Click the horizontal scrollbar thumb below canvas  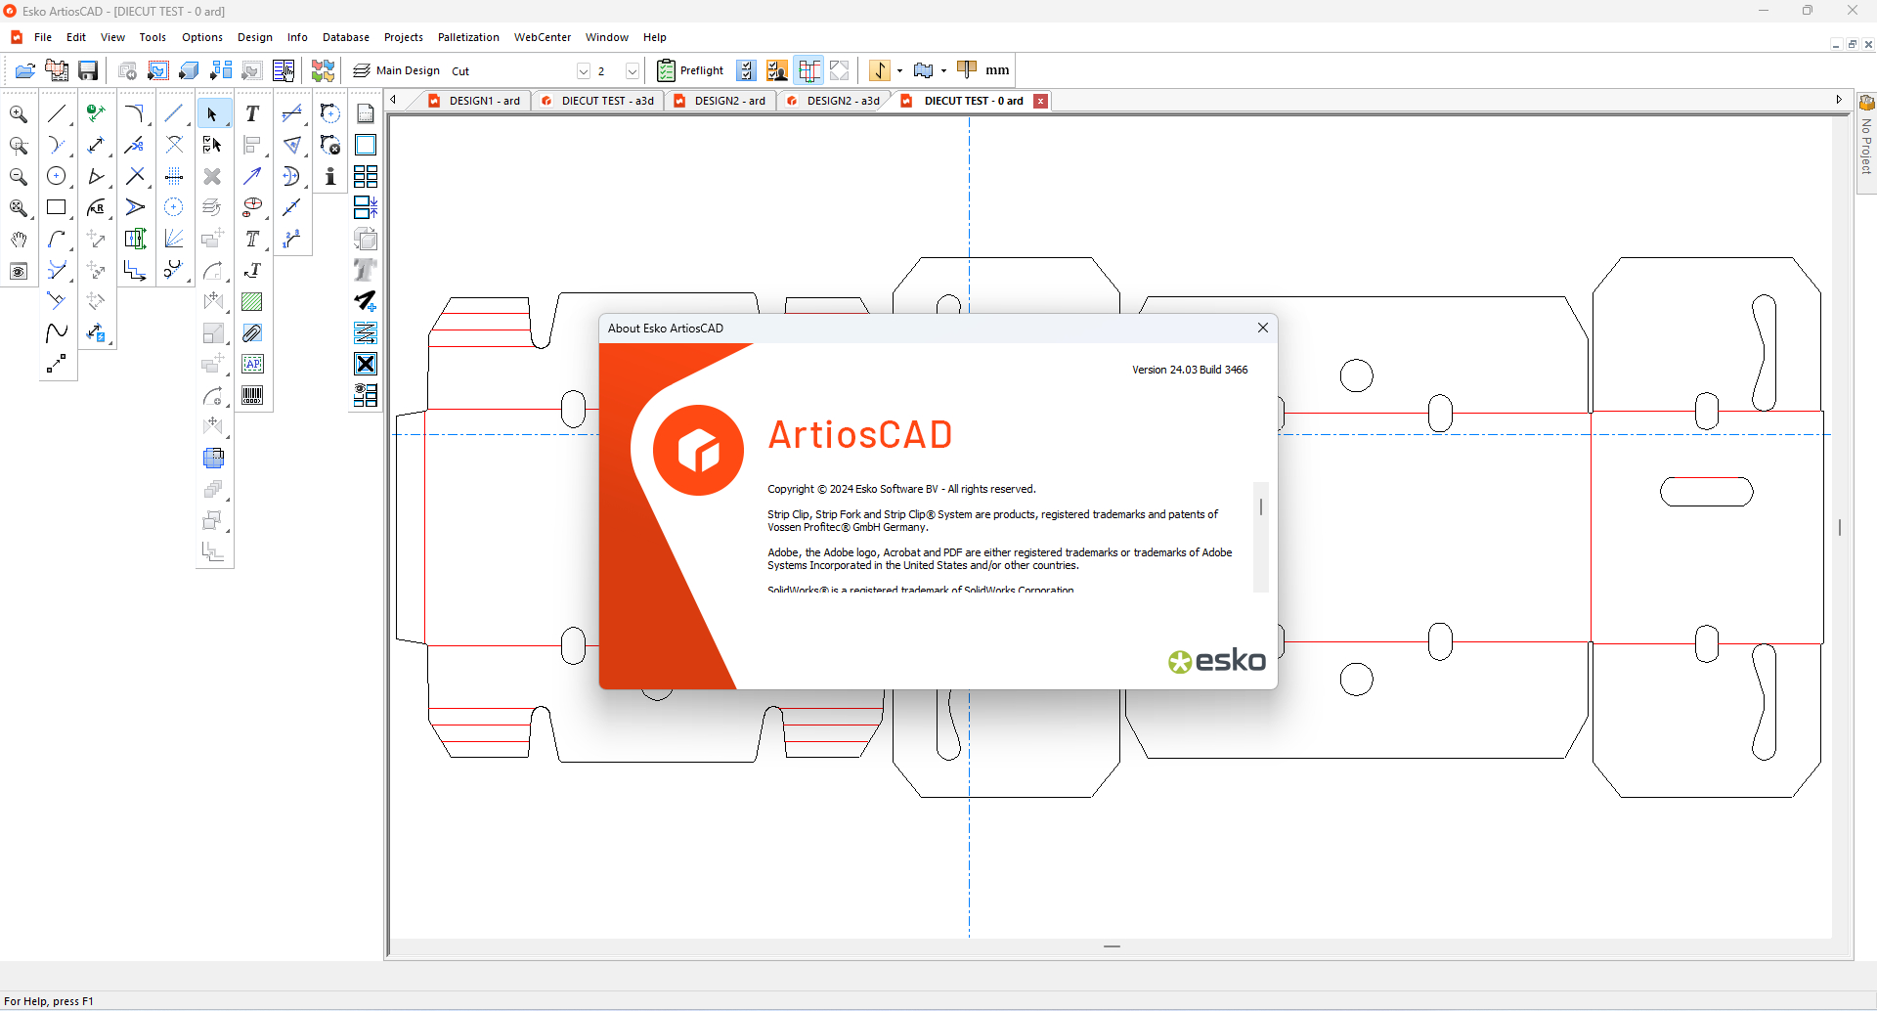pyautogui.click(x=1112, y=946)
